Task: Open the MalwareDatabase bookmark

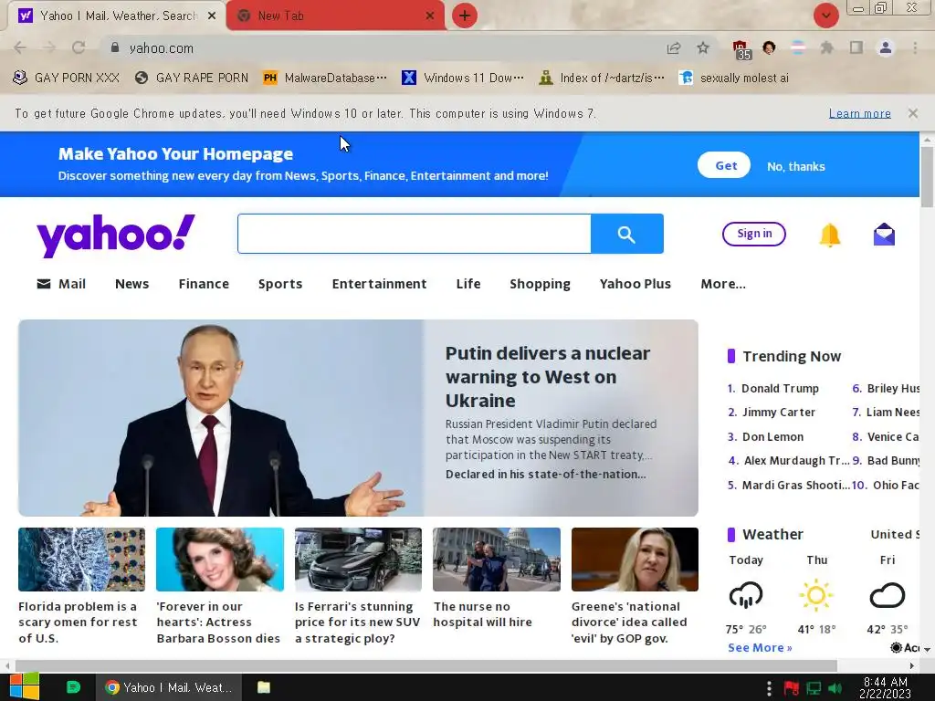Action: pyautogui.click(x=325, y=78)
